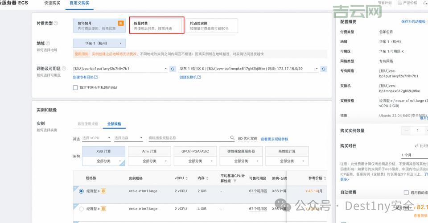This screenshot has height=223, width=428.
Task: Select 包年包月 billing type
Action: pos(99,26)
